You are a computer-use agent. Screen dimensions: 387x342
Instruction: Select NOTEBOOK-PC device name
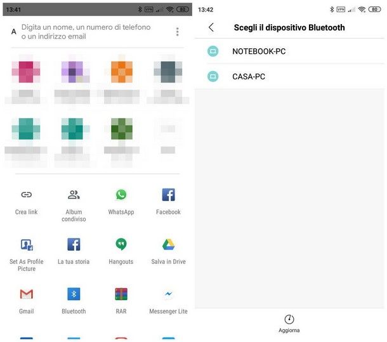pos(259,51)
